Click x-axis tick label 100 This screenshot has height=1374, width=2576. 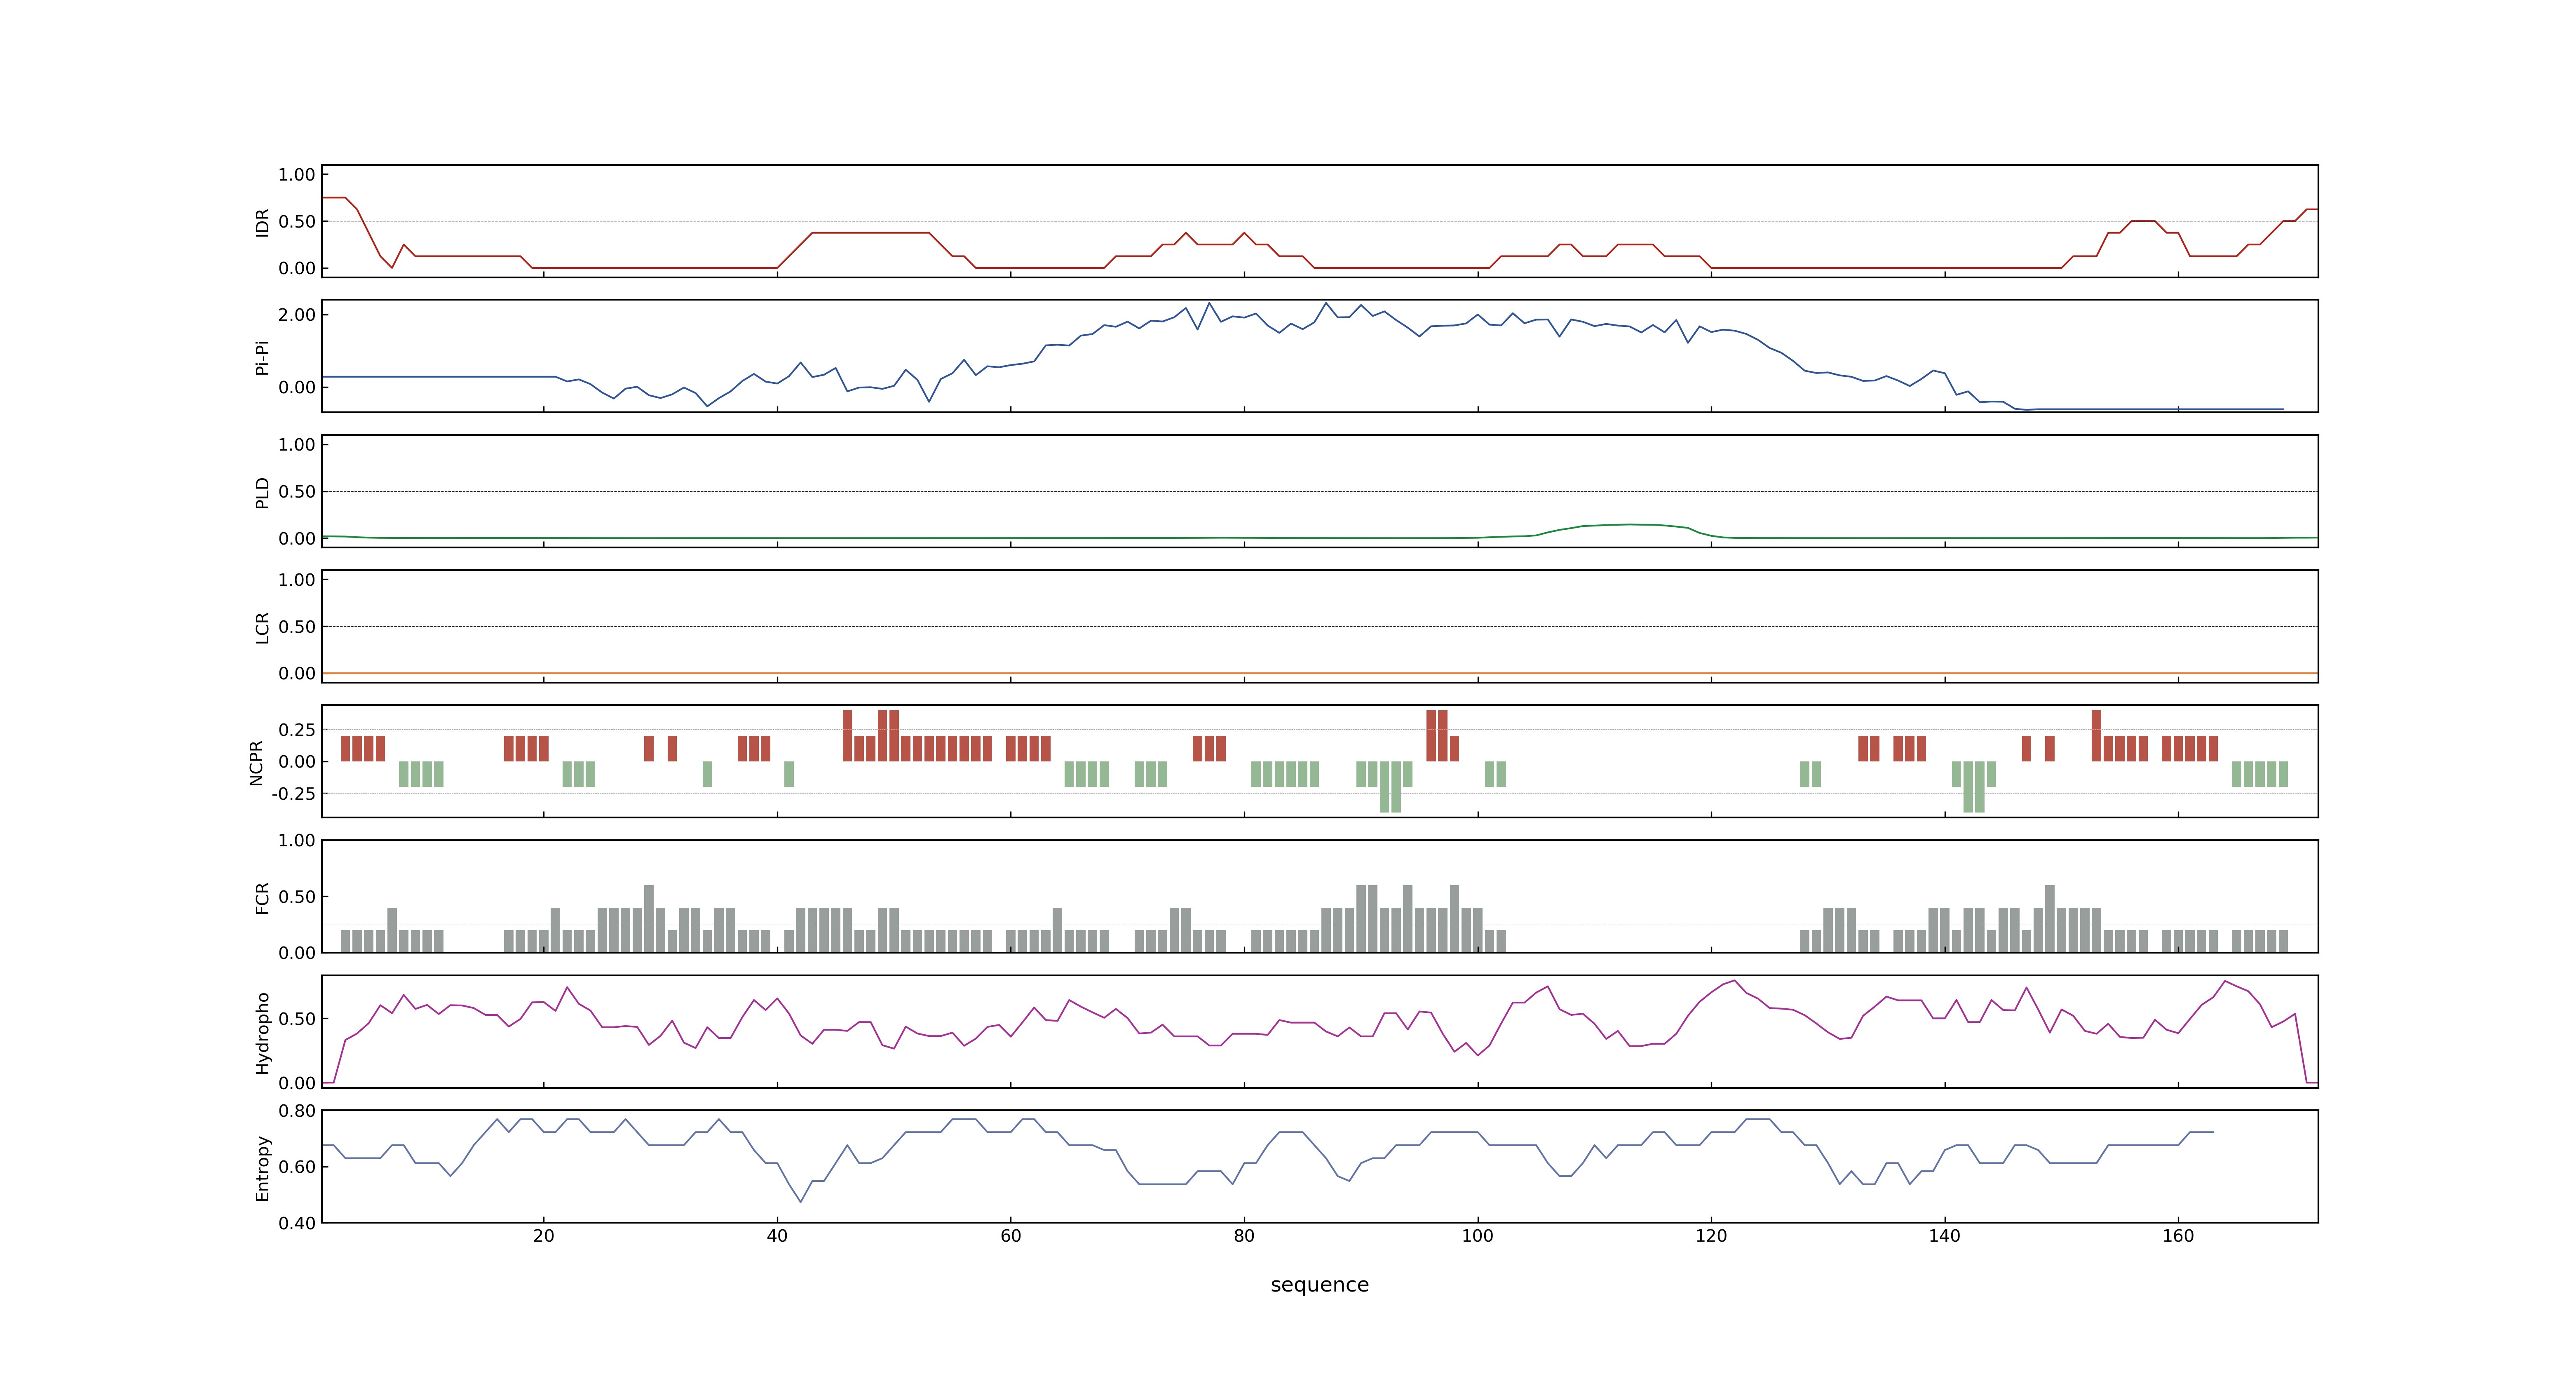point(1477,1235)
